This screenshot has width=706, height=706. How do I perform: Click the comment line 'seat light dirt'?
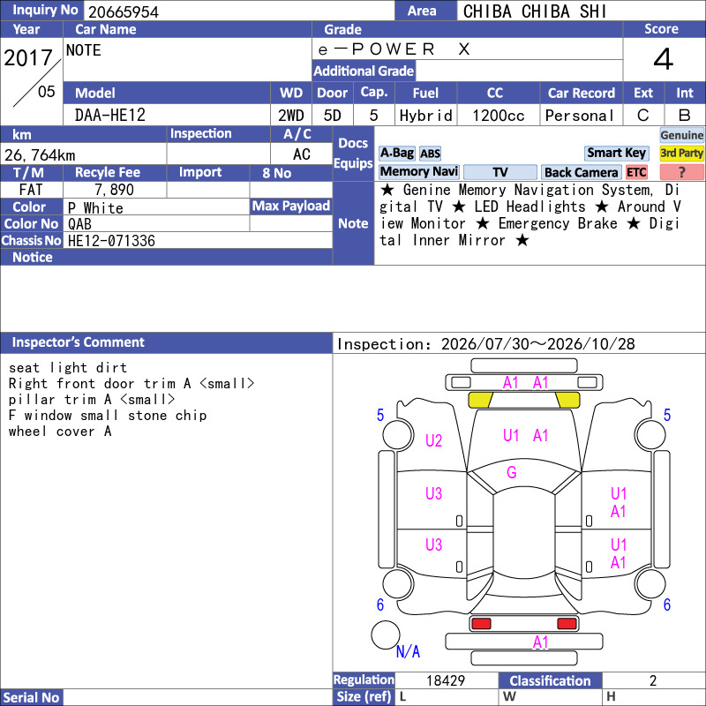click(68, 367)
